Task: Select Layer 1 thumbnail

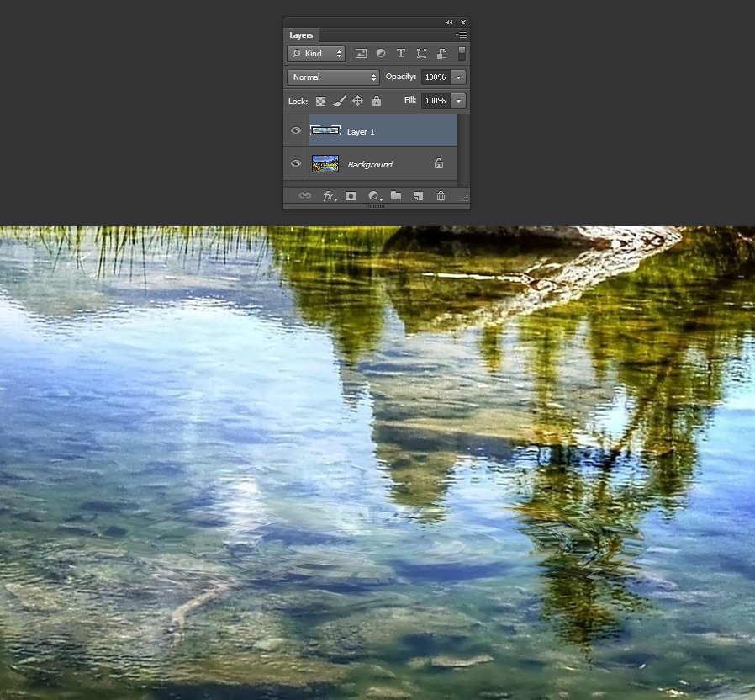Action: click(325, 130)
